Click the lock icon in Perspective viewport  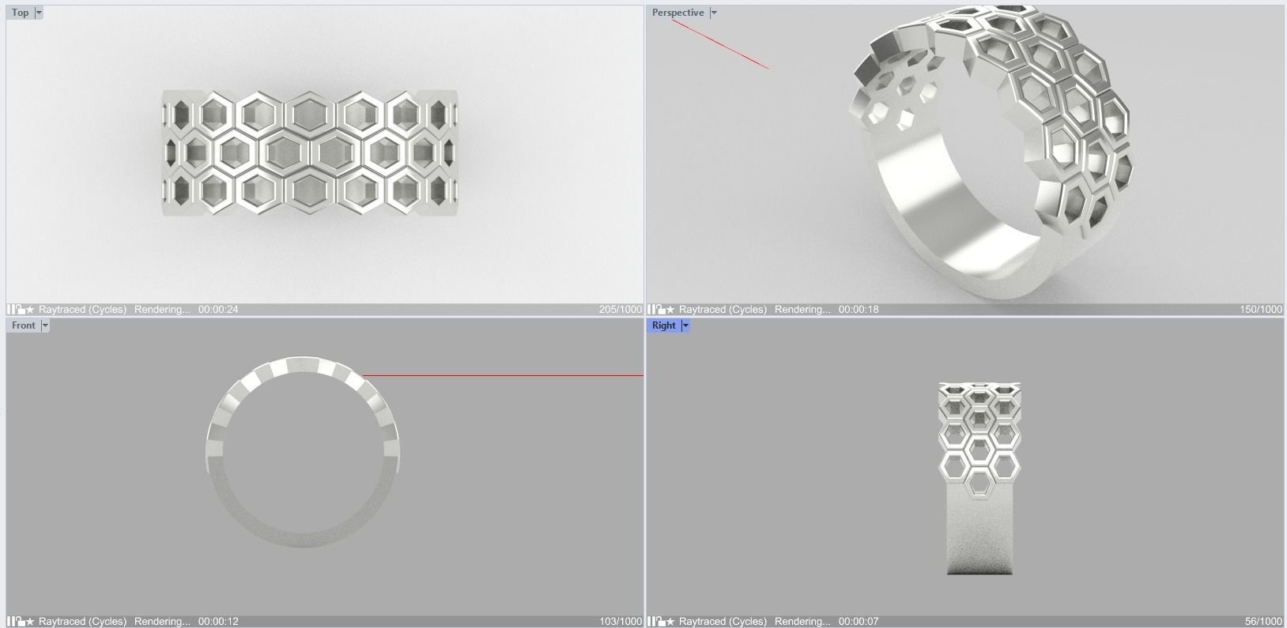pyautogui.click(x=660, y=310)
